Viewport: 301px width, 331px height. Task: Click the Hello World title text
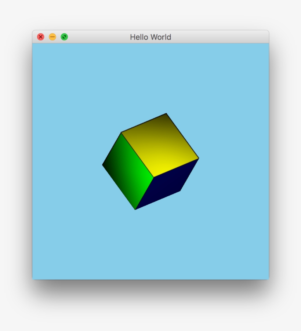(x=150, y=37)
